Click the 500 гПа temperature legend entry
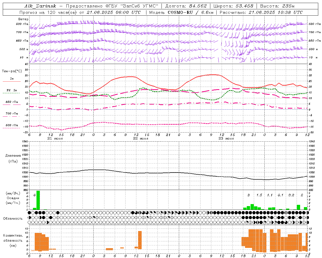The height and width of the screenshot is (258, 322). (x=12, y=125)
